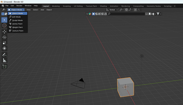Open the Global transform orientation dropdown
Image resolution: width=183 pixels, height=105 pixels.
pos(112,10)
